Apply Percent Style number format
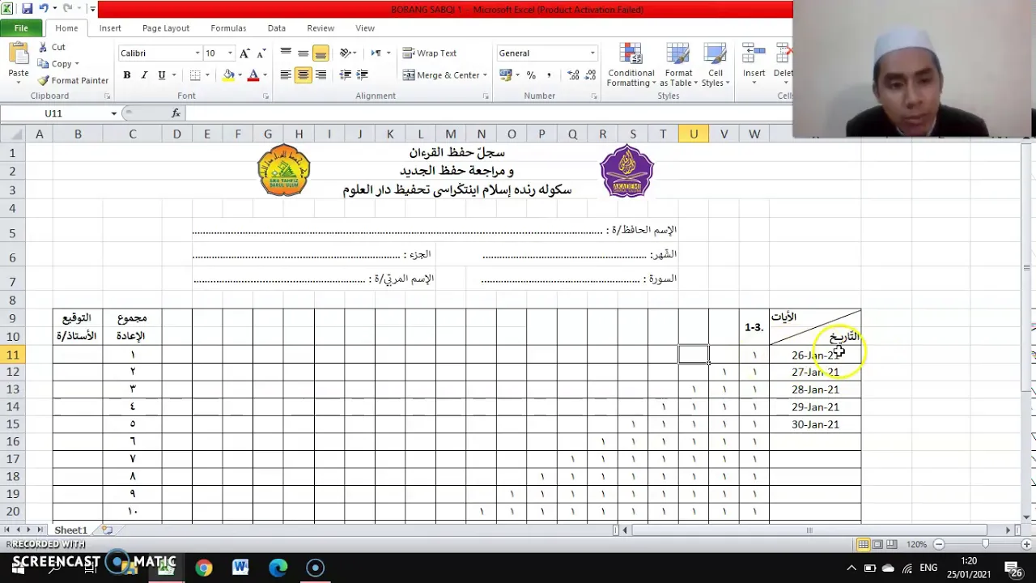This screenshot has width=1036, height=583. [531, 74]
